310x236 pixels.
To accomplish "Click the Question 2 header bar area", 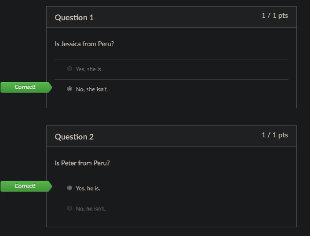I will coord(171,137).
